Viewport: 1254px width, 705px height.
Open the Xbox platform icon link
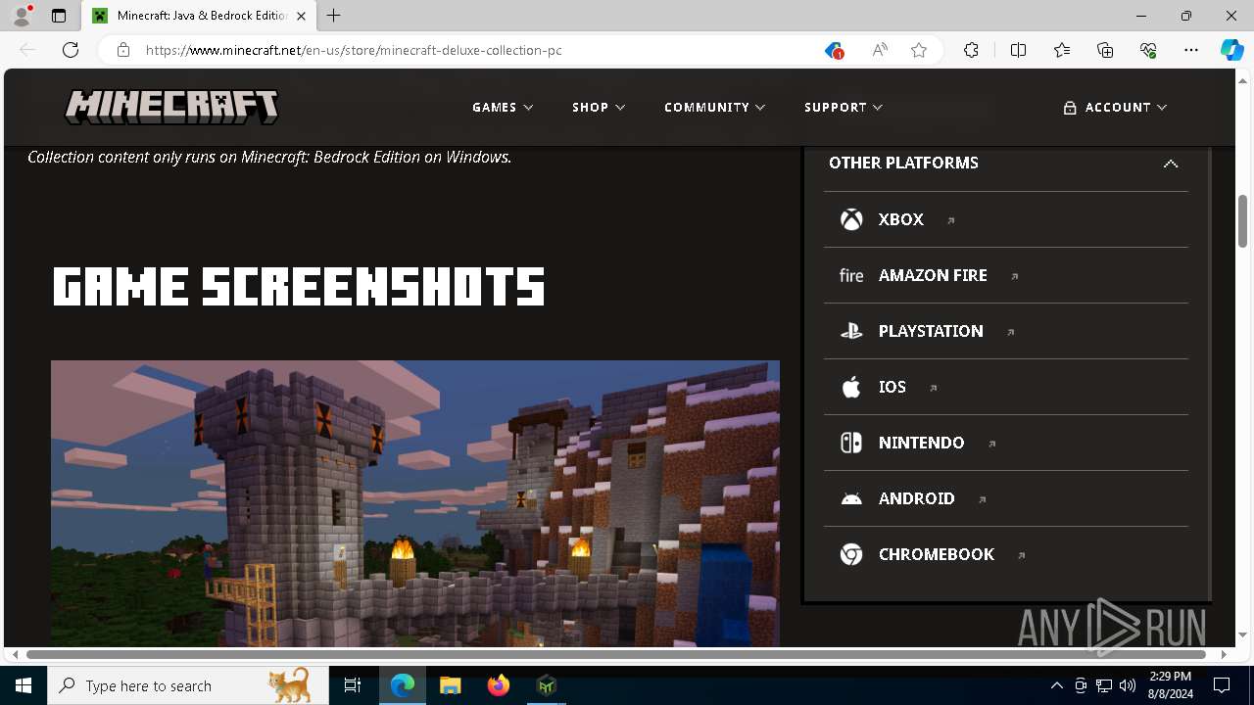pos(851,219)
